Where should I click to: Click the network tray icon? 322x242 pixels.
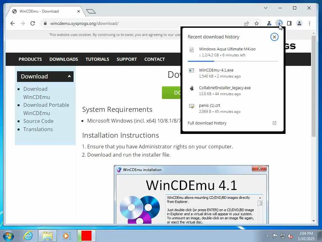[283, 236]
